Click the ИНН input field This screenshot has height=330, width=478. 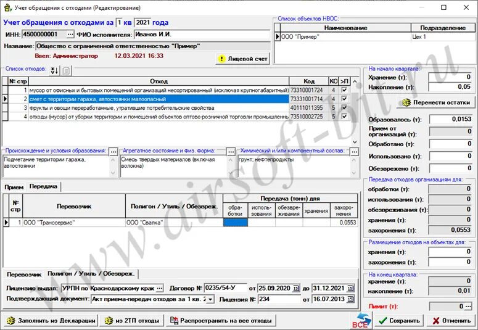coord(44,34)
